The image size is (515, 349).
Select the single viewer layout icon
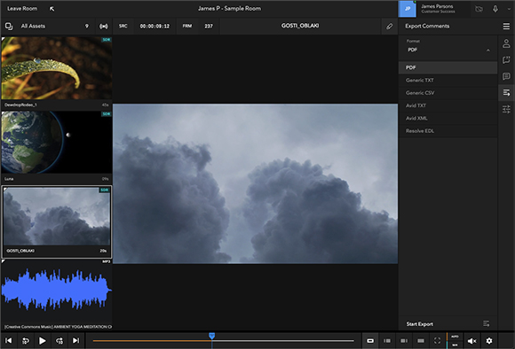(370, 341)
